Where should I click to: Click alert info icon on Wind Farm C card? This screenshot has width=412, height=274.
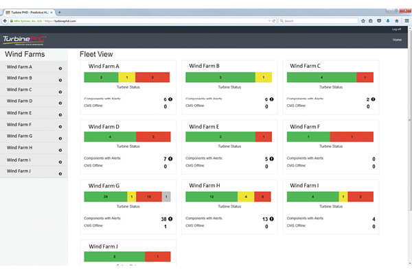(x=373, y=99)
